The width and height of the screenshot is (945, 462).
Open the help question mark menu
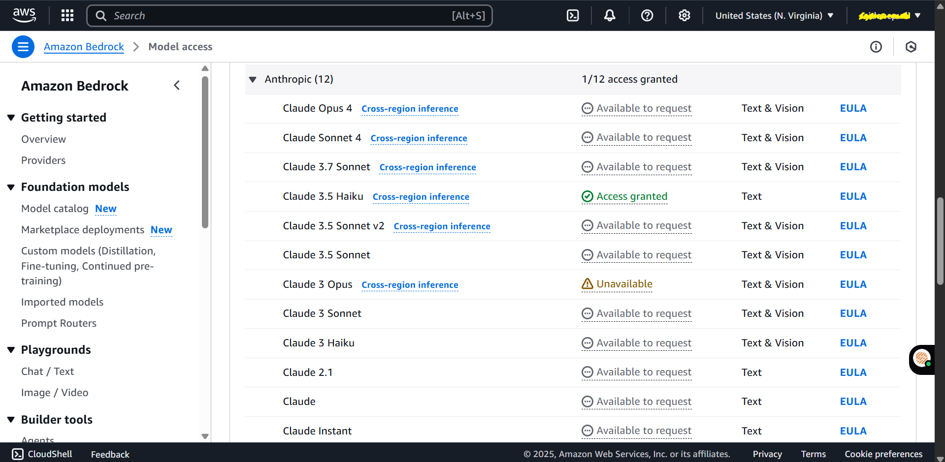647,16
